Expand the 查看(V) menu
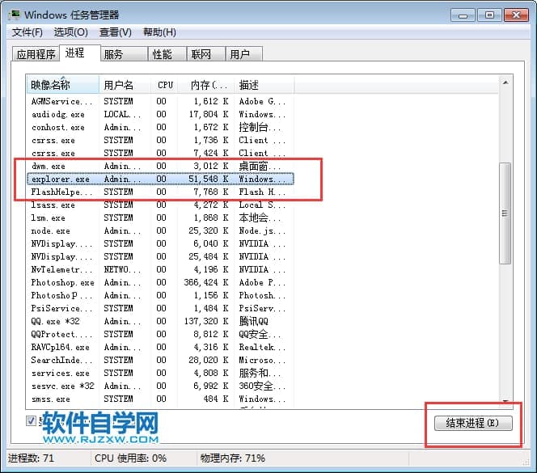Screen dimensions: 537x473 (115, 32)
